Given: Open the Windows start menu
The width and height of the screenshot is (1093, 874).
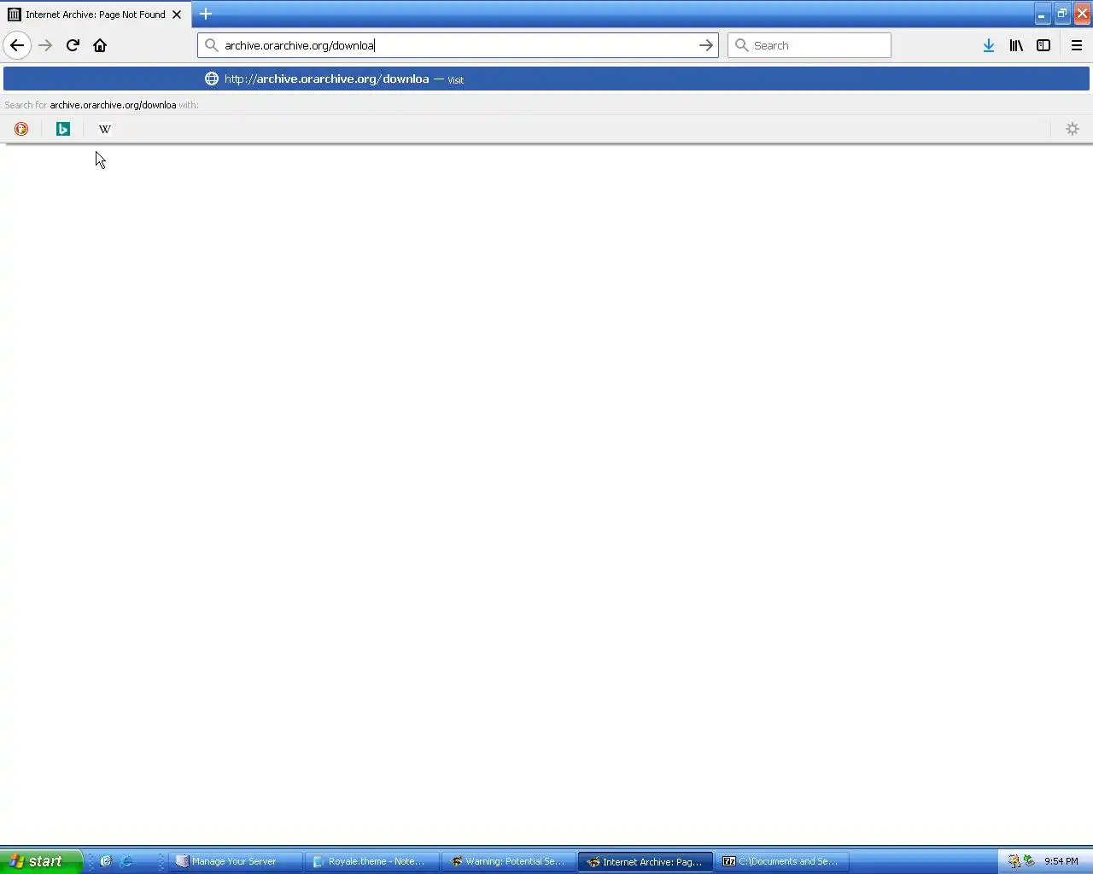Looking at the screenshot, I should coord(41,861).
